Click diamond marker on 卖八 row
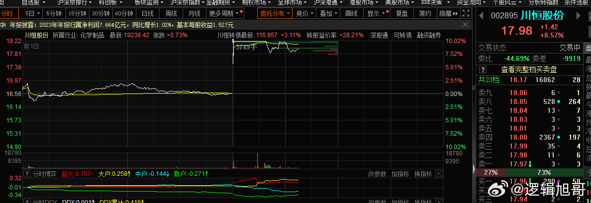Screen dimensions: 591x203 [x=559, y=101]
